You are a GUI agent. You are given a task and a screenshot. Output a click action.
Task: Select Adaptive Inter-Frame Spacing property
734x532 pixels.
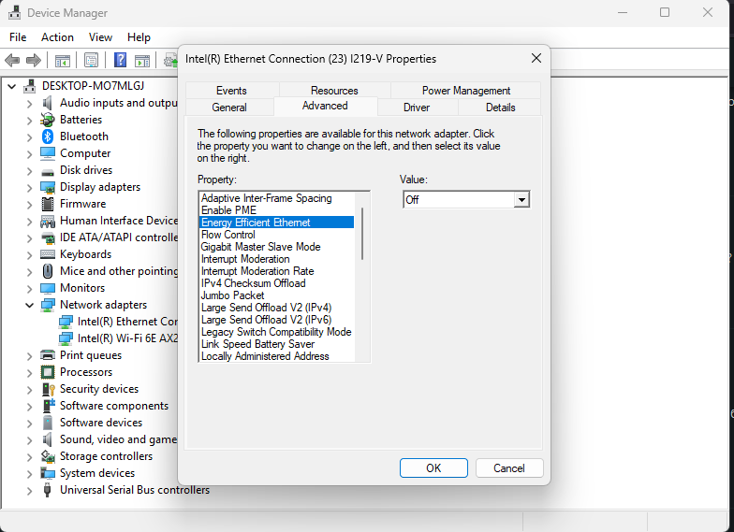pos(276,198)
